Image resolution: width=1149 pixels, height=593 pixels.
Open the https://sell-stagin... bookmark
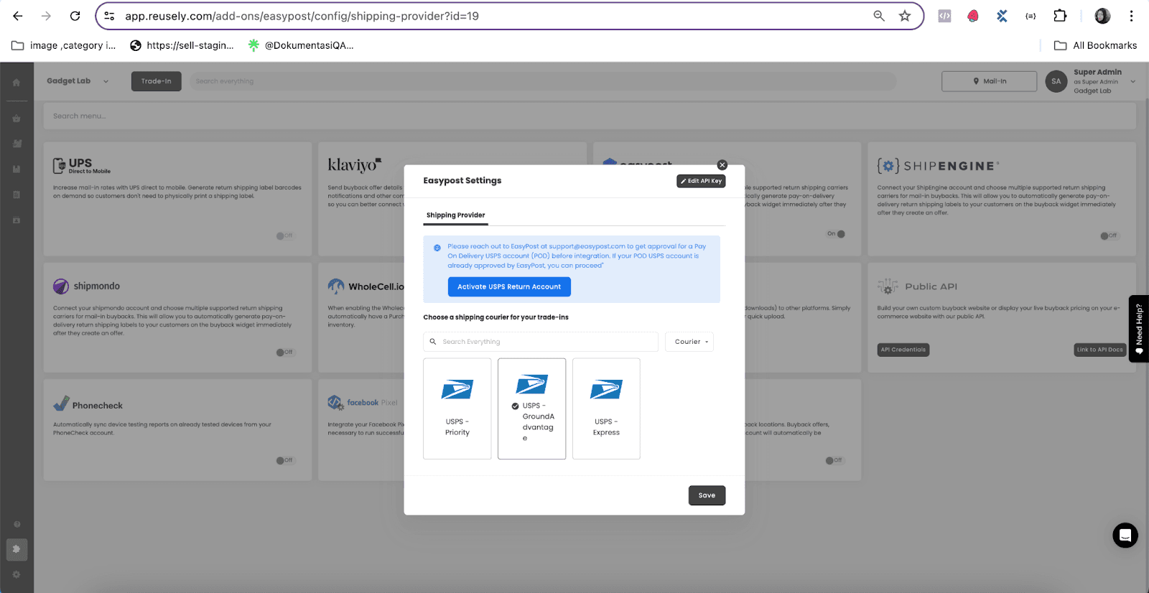[182, 45]
